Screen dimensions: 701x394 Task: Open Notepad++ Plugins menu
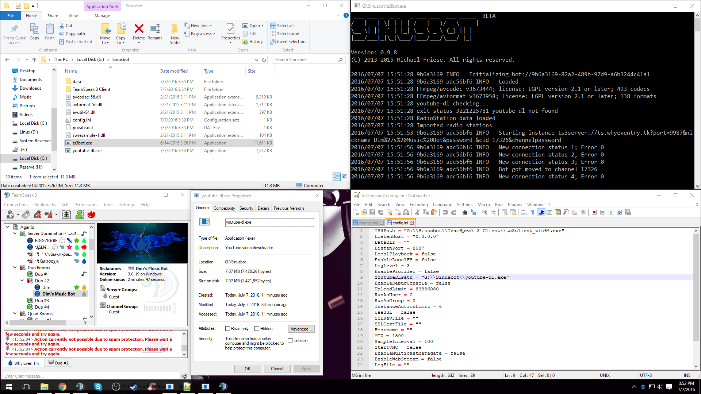tap(515, 205)
